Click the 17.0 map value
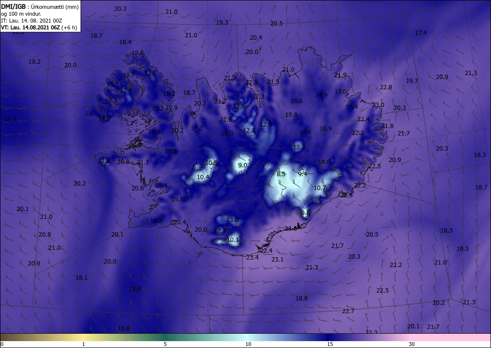 [x=341, y=91]
